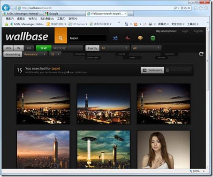Click the address bar search magnifier icon
213x177 pixels.
click(175, 8)
